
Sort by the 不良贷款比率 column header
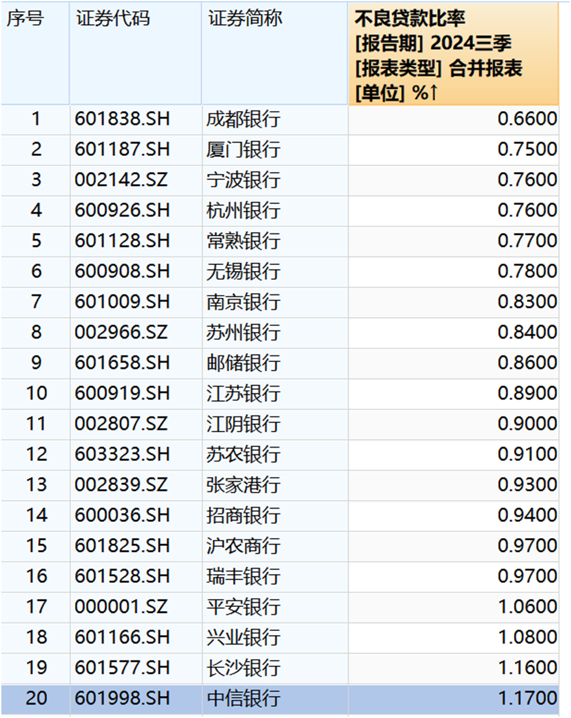tap(453, 54)
